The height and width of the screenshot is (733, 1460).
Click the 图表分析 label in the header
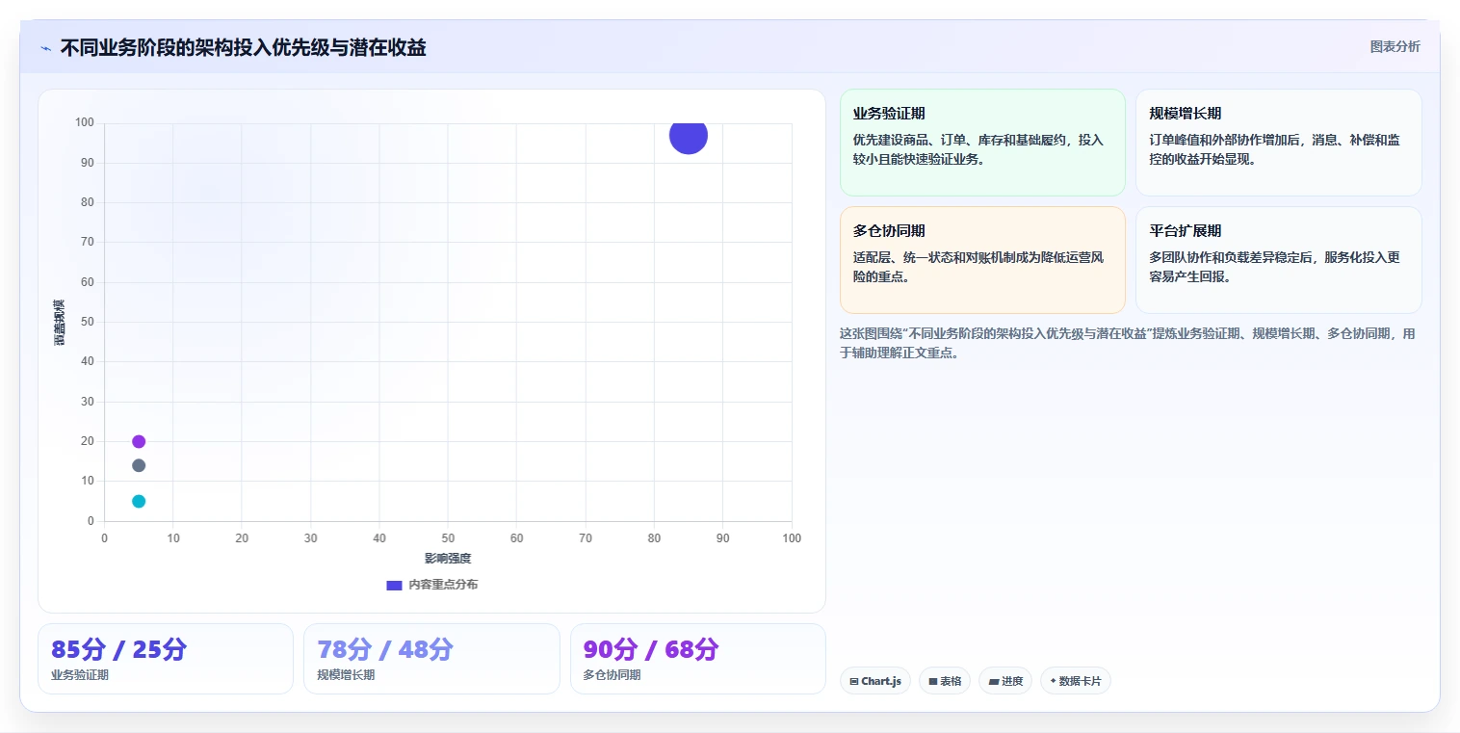[x=1395, y=47]
